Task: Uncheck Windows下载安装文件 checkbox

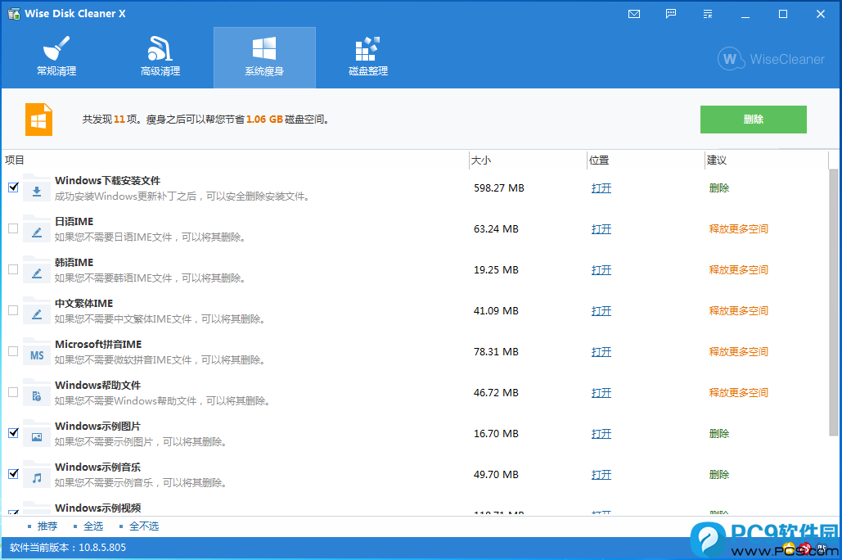Action: 13,187
